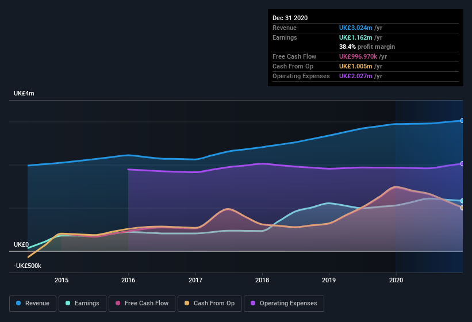Viewport: 472px width, 322px height.
Task: Click the UK£996.970k free cash flow value
Action: click(358, 56)
